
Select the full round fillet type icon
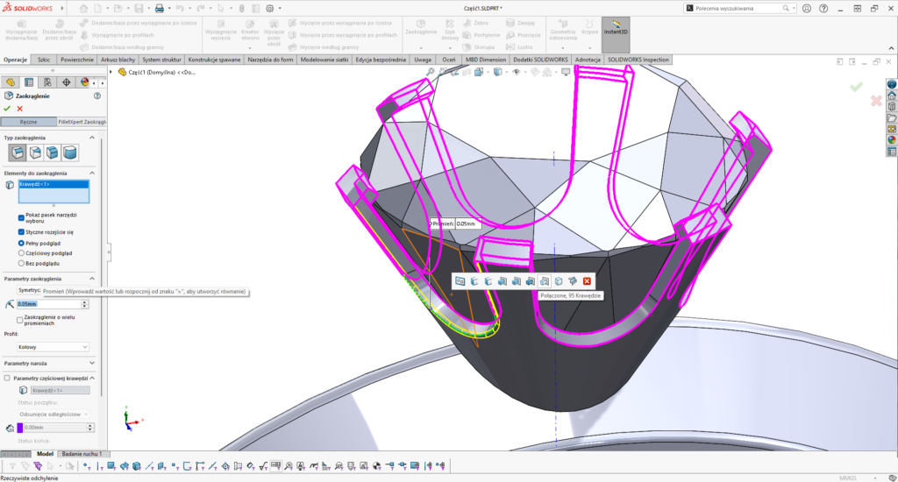pos(69,152)
